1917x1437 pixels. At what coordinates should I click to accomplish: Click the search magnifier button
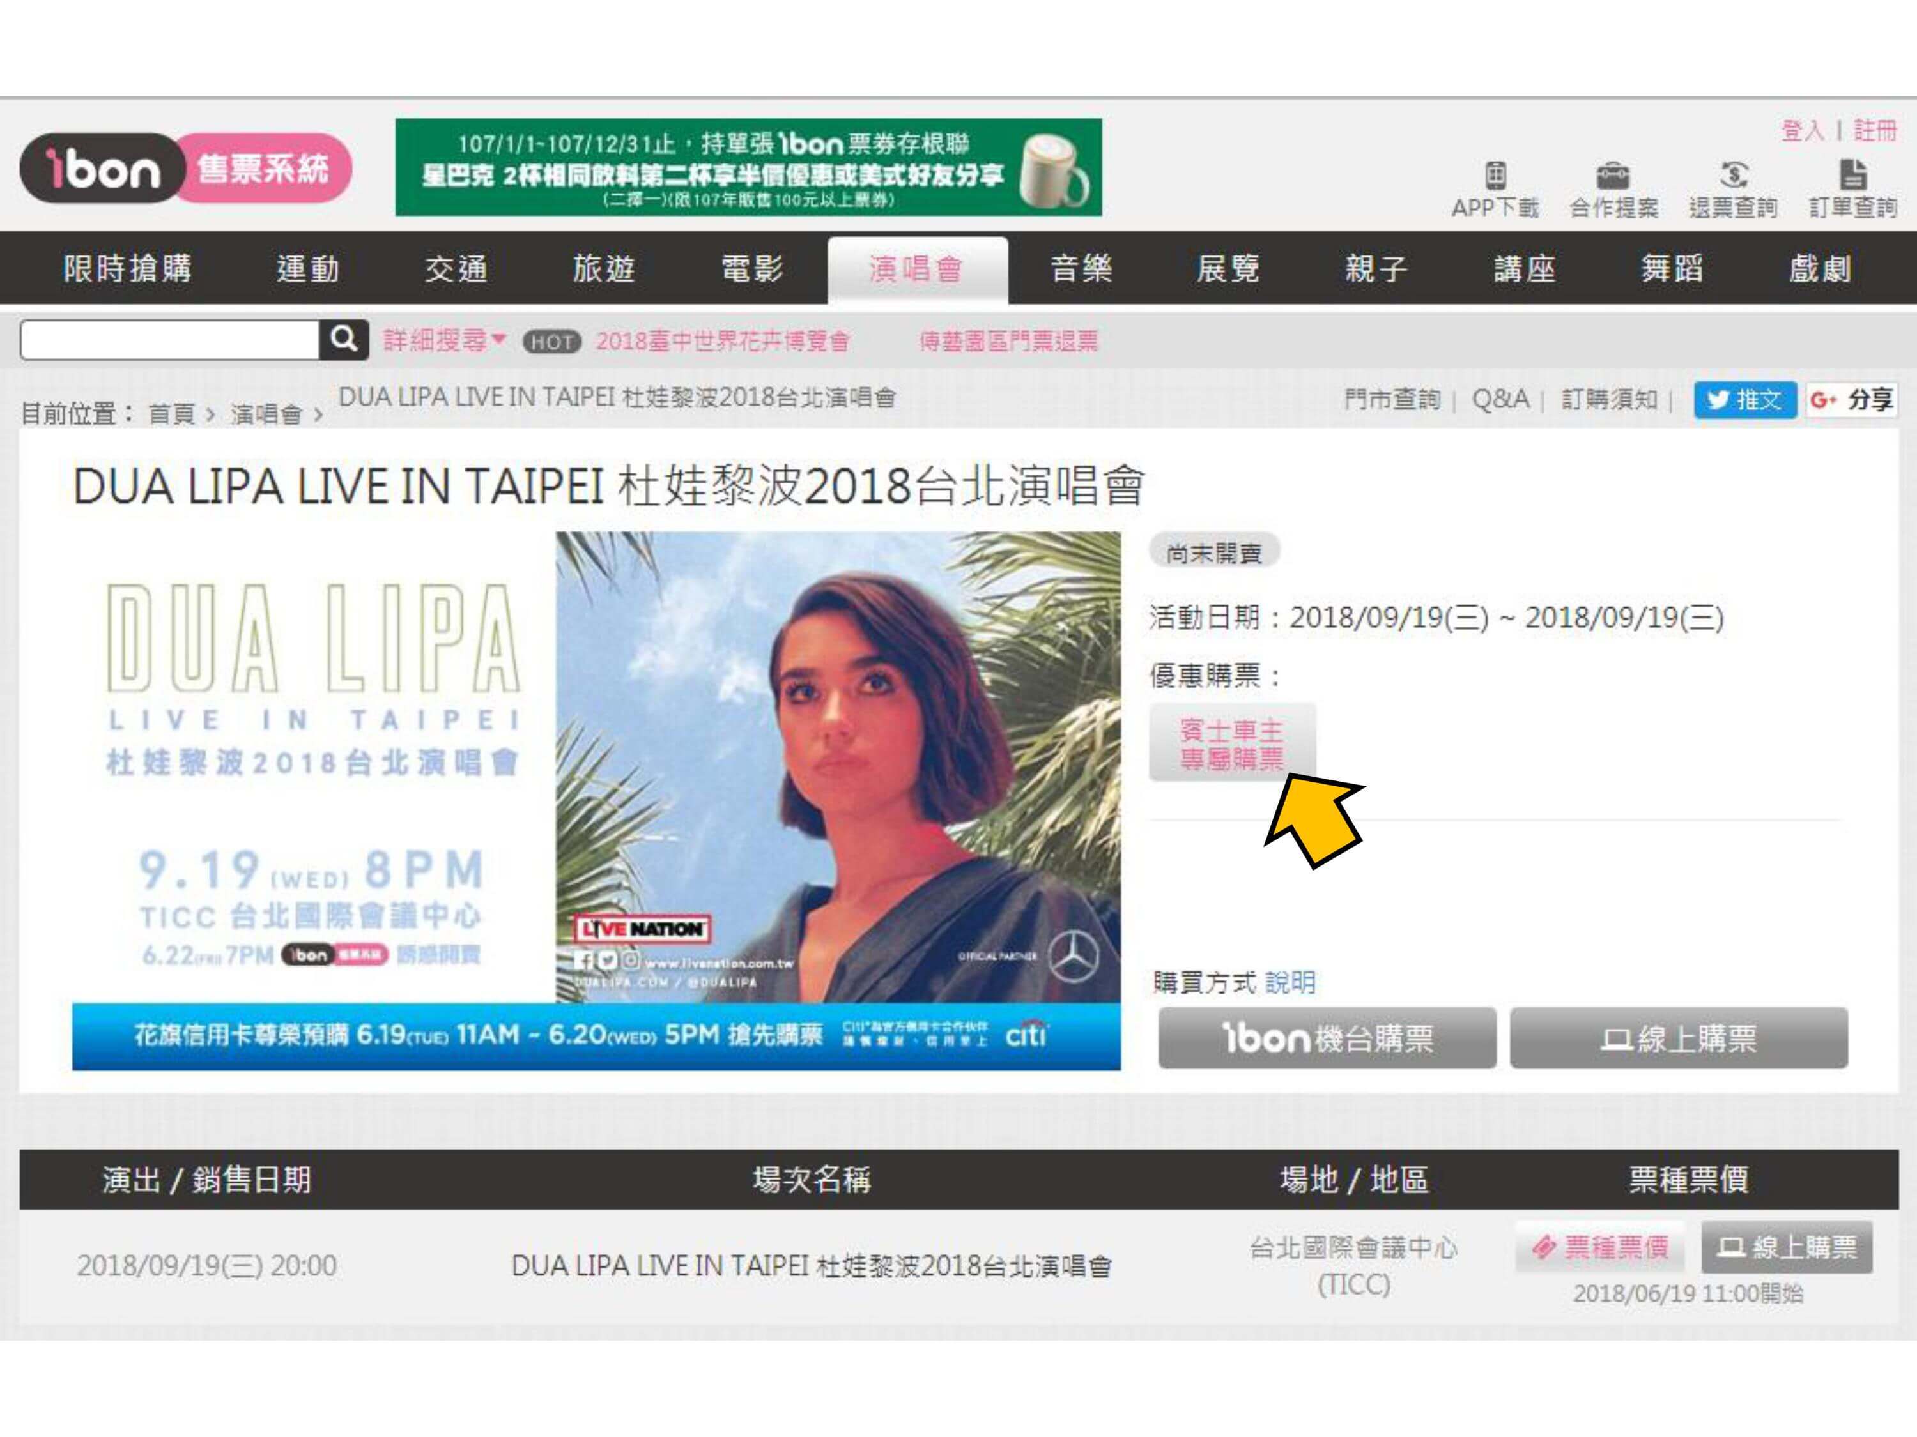(x=344, y=340)
